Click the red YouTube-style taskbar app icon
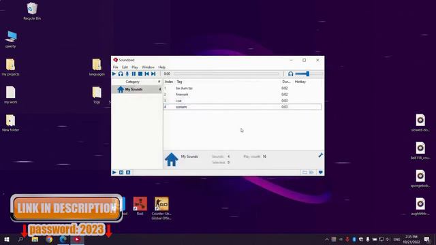Screen dimensions: 436x245 click(77, 239)
